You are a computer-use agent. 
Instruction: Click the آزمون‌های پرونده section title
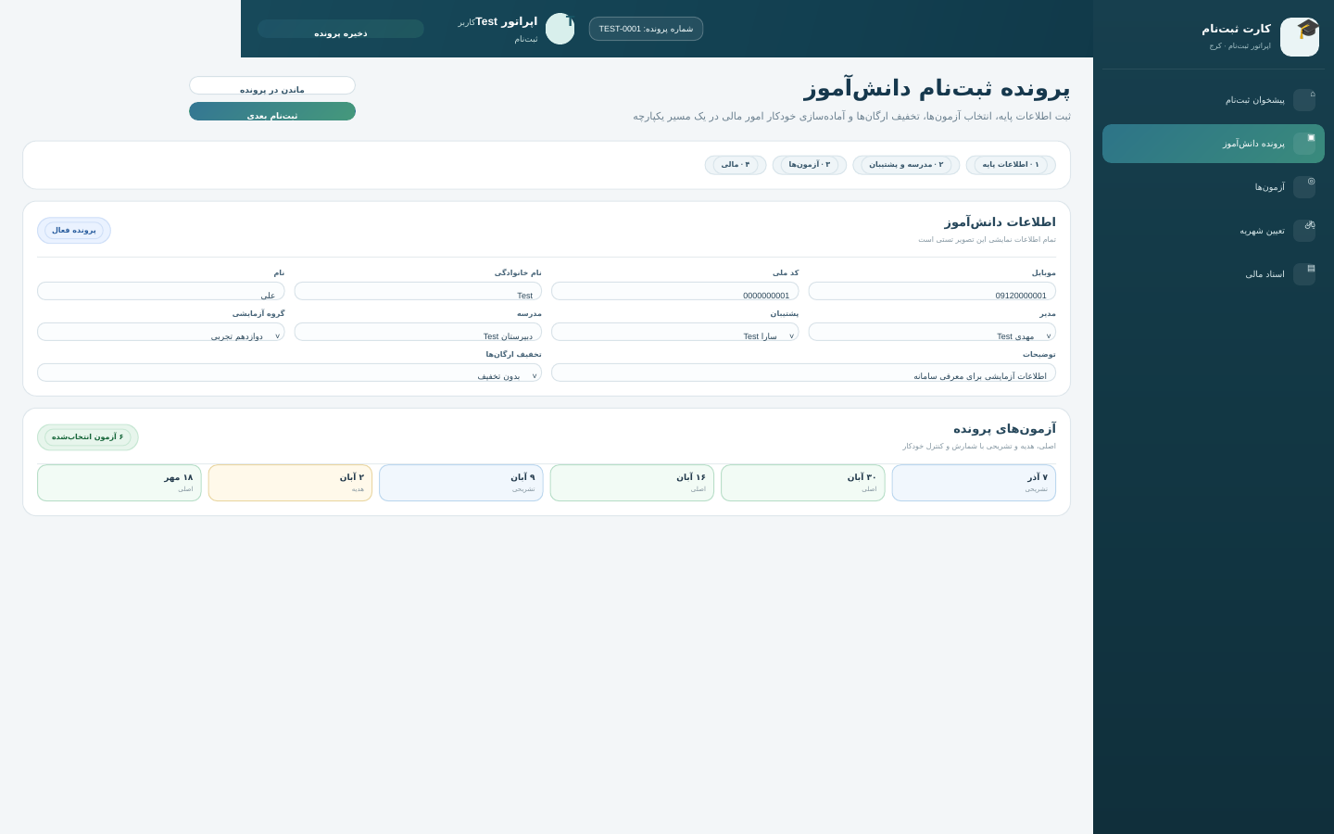click(x=1004, y=429)
